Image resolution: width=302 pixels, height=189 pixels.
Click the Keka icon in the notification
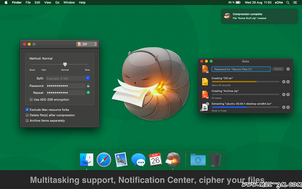tap(227, 16)
